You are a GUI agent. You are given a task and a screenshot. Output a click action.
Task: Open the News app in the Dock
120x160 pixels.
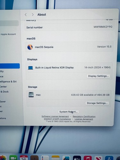[98, 158]
